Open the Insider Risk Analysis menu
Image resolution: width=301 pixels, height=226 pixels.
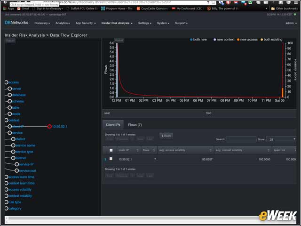(117, 23)
